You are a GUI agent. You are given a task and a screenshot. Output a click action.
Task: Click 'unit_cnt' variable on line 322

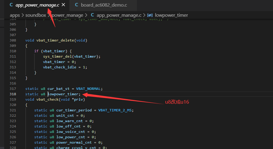click(x=65, y=116)
